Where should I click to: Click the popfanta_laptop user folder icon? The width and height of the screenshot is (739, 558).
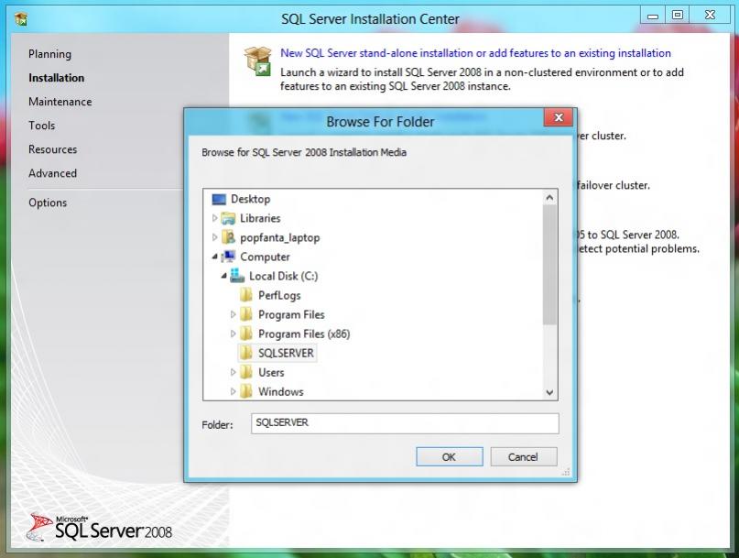[x=229, y=237]
